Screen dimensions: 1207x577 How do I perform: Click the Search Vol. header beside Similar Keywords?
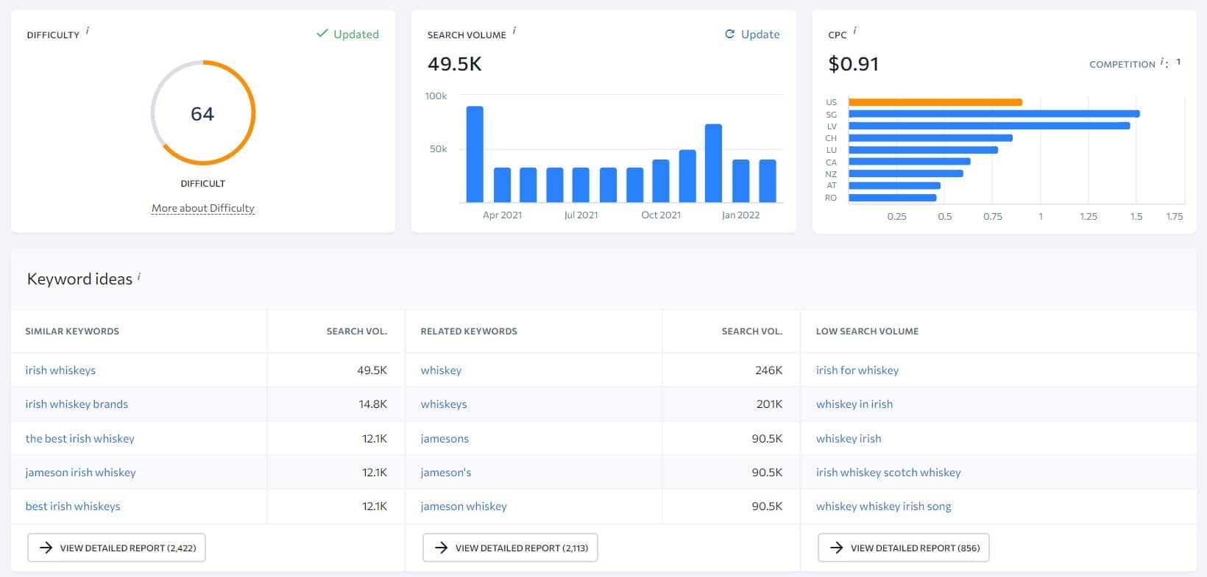pyautogui.click(x=357, y=331)
